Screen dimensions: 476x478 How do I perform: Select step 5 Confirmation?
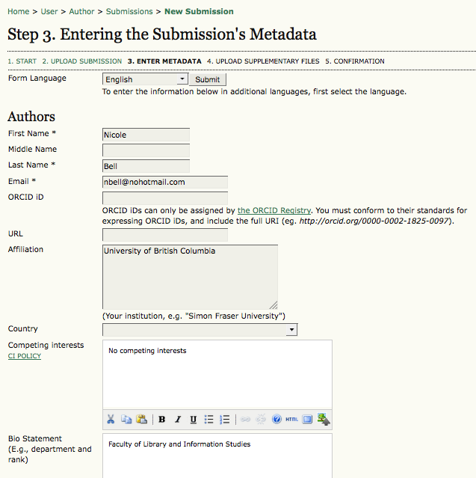point(355,61)
